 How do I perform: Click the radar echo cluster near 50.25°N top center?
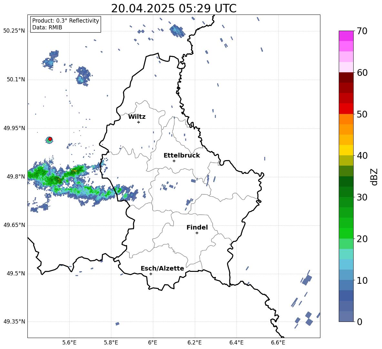(x=177, y=31)
